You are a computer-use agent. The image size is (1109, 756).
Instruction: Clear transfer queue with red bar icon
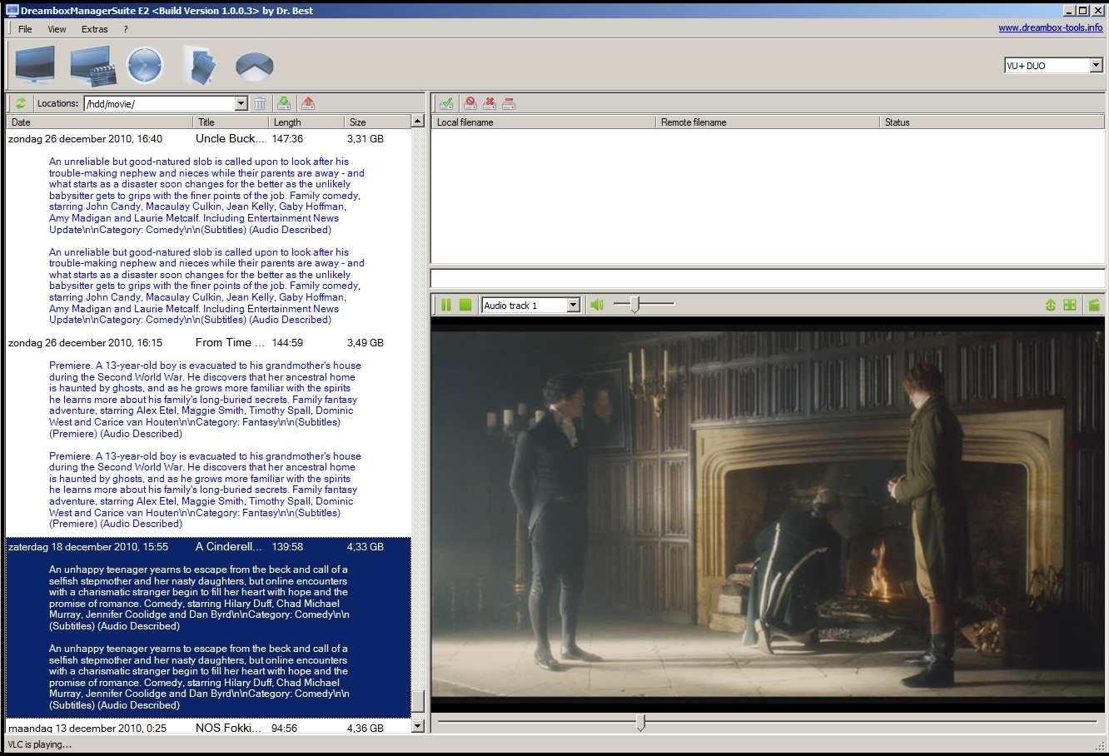(x=509, y=103)
